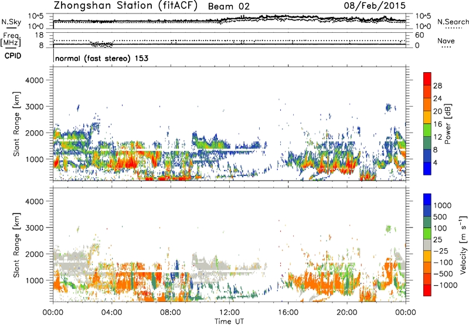Select the '16:00' time tick label
The height and width of the screenshot is (325, 469).
(288, 313)
